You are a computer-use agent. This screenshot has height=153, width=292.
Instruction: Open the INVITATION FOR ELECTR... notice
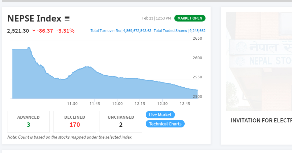point(261,120)
